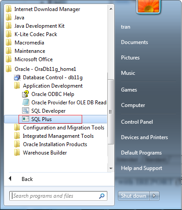Click the scroll down arrow of the program list
Screen dimensions: 182x210
[111, 168]
